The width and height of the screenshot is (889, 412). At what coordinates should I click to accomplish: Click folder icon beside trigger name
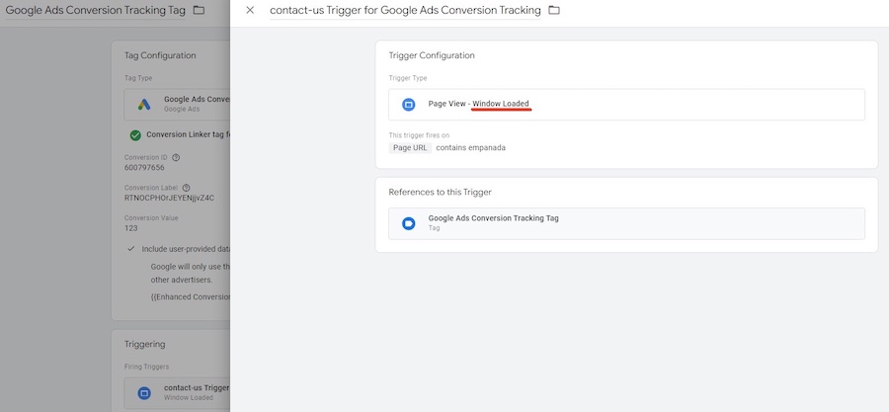pos(554,10)
